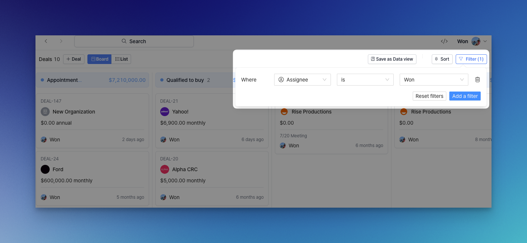Open the user avatar at top right
This screenshot has width=527, height=243.
(476, 41)
